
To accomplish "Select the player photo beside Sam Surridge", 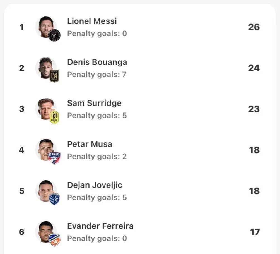I will pyautogui.click(x=45, y=108).
